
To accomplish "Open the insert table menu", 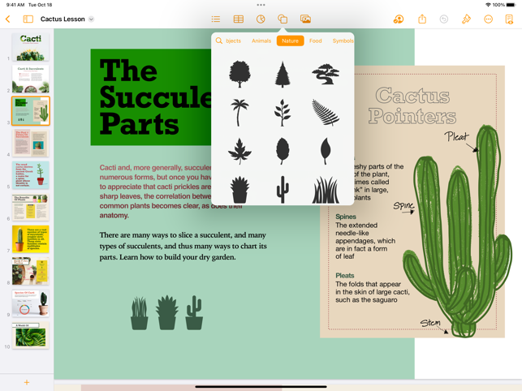I will (239, 19).
